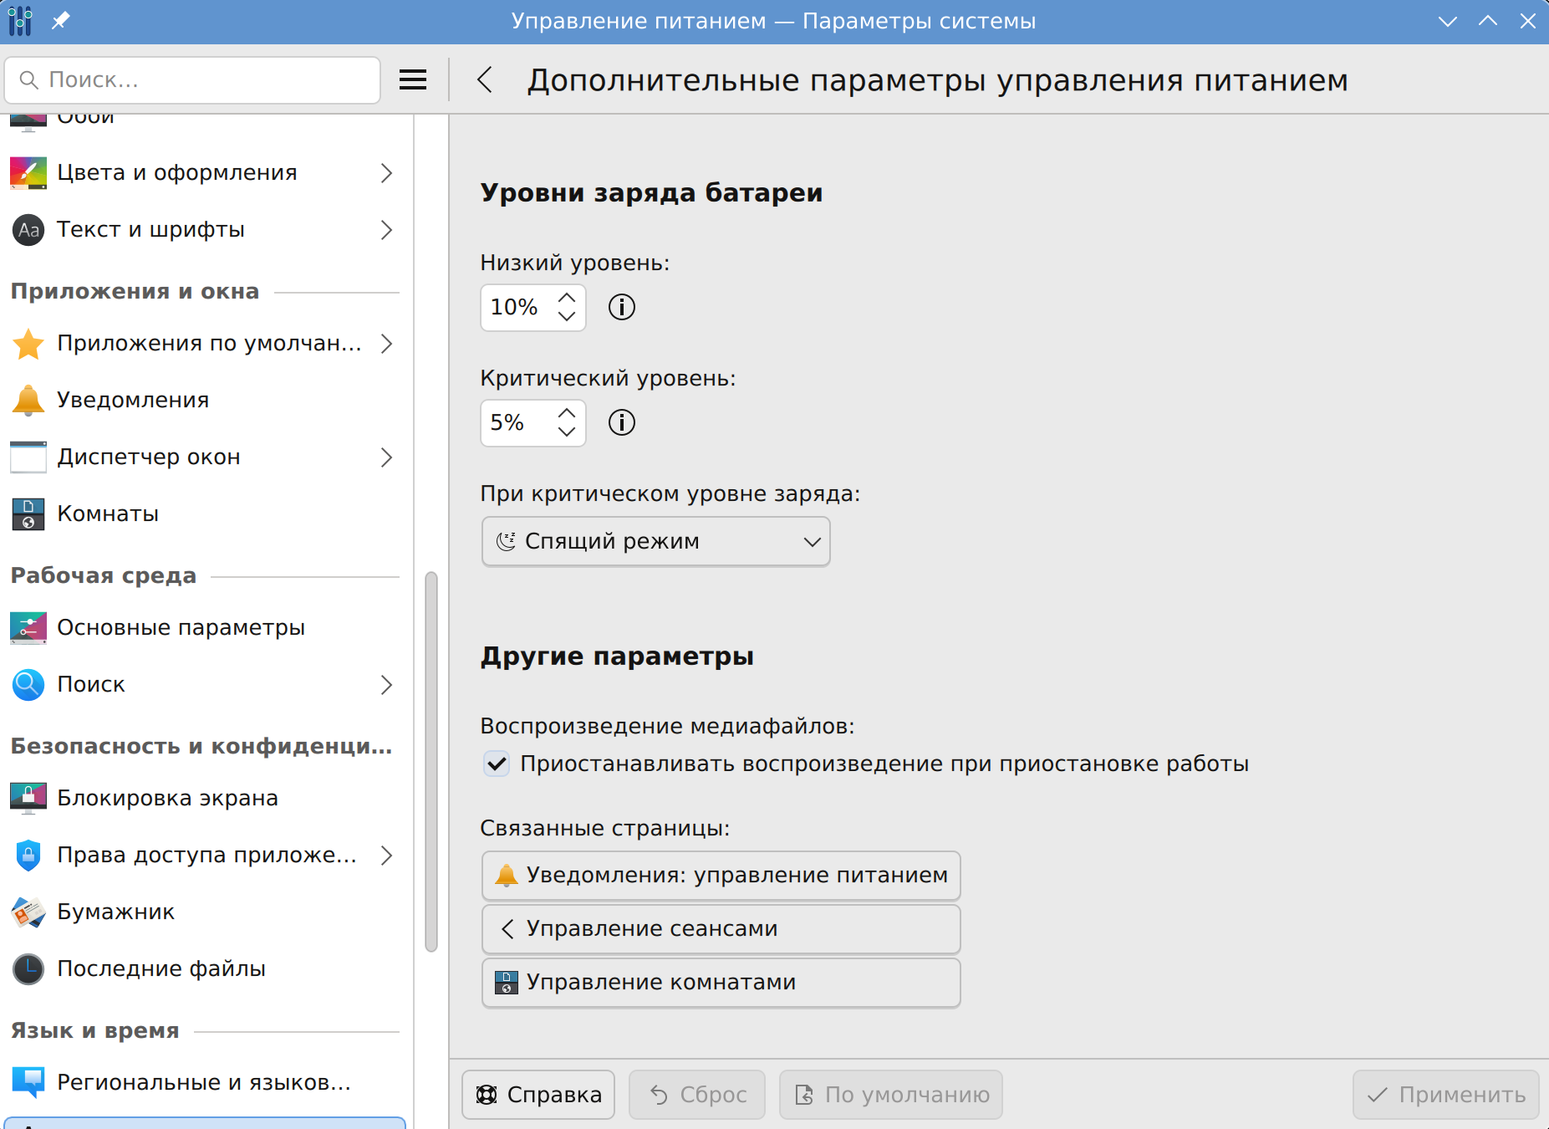The height and width of the screenshot is (1129, 1549).
Task: Show info for the Низкий уровень setting
Action: (x=622, y=308)
